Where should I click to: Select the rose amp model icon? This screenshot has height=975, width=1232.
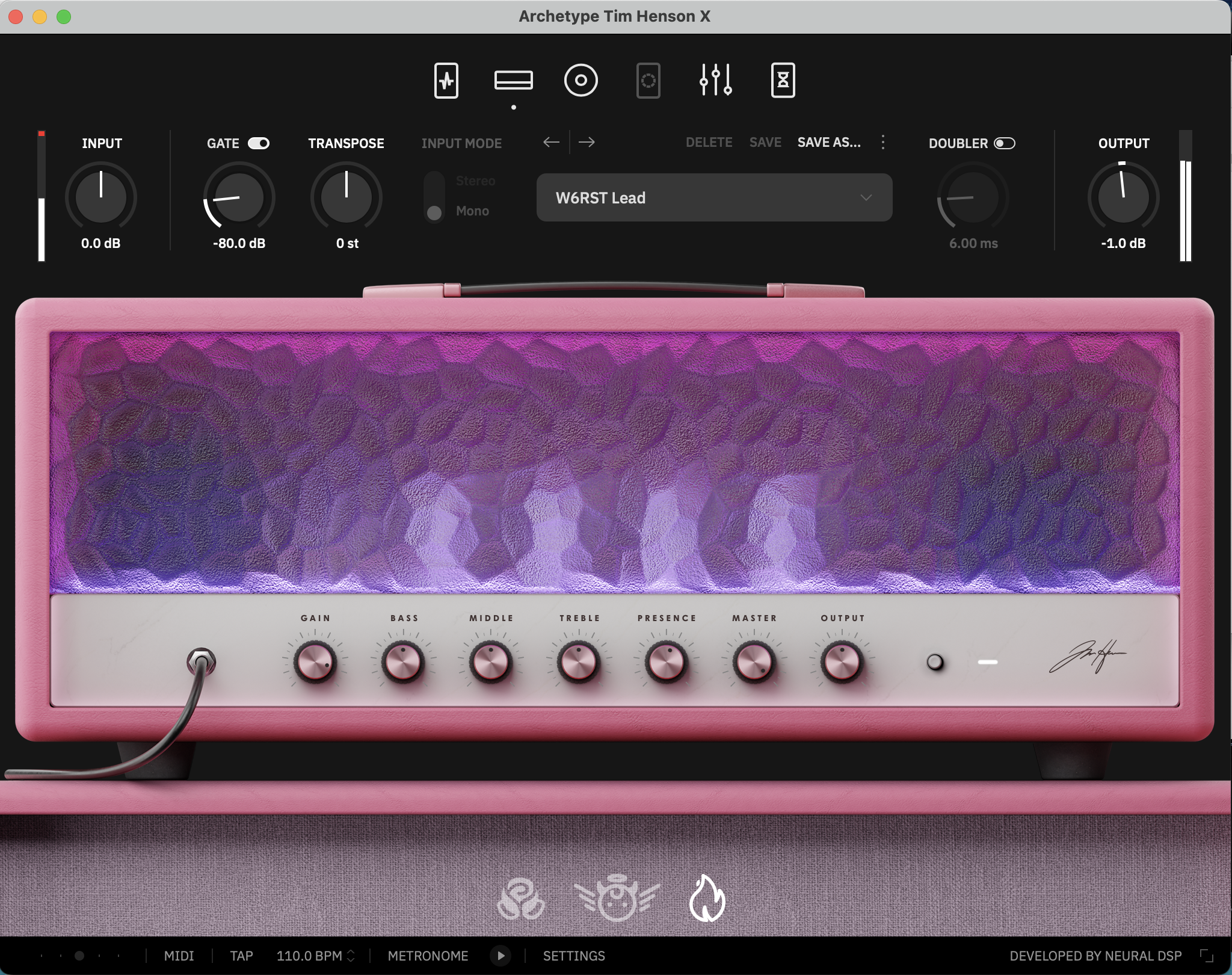click(x=521, y=899)
